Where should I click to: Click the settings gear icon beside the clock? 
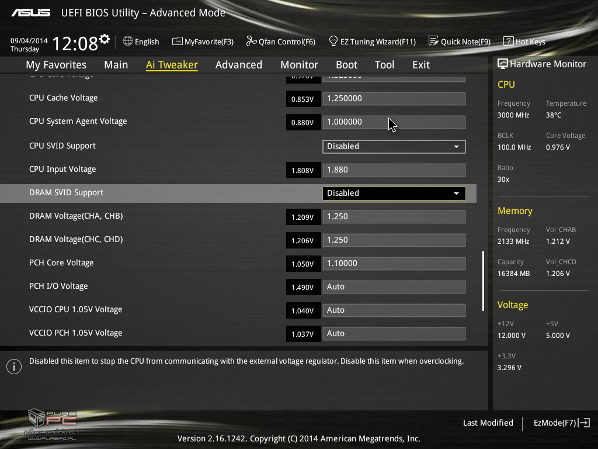point(105,39)
